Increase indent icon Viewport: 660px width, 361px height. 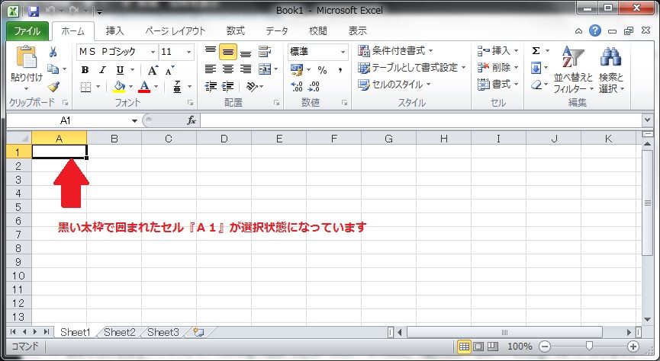click(x=227, y=86)
